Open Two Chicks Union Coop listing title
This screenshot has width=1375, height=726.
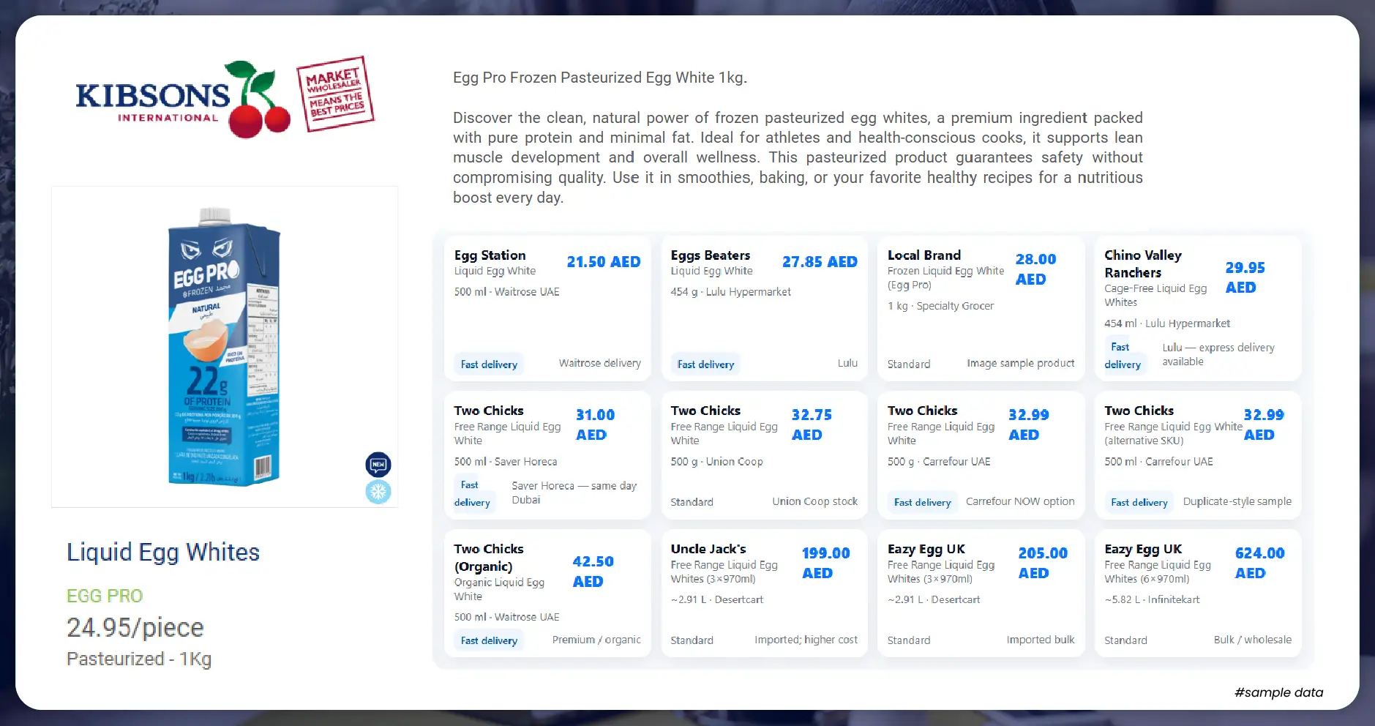705,411
